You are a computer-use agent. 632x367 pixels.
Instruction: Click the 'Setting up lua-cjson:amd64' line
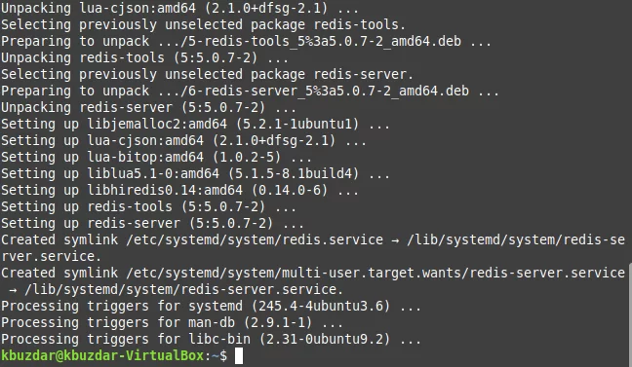183,141
